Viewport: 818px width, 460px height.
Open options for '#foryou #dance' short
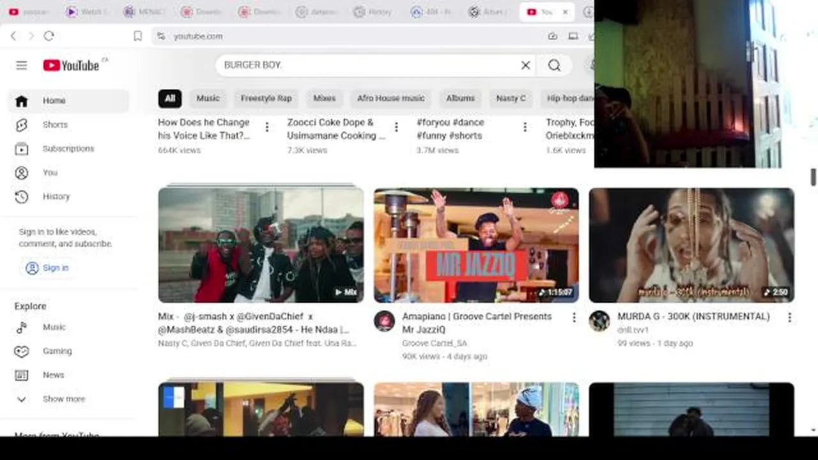(525, 127)
